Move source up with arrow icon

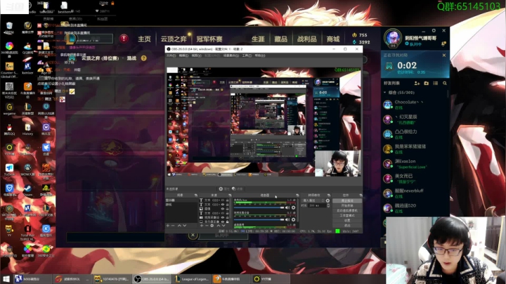click(x=219, y=225)
